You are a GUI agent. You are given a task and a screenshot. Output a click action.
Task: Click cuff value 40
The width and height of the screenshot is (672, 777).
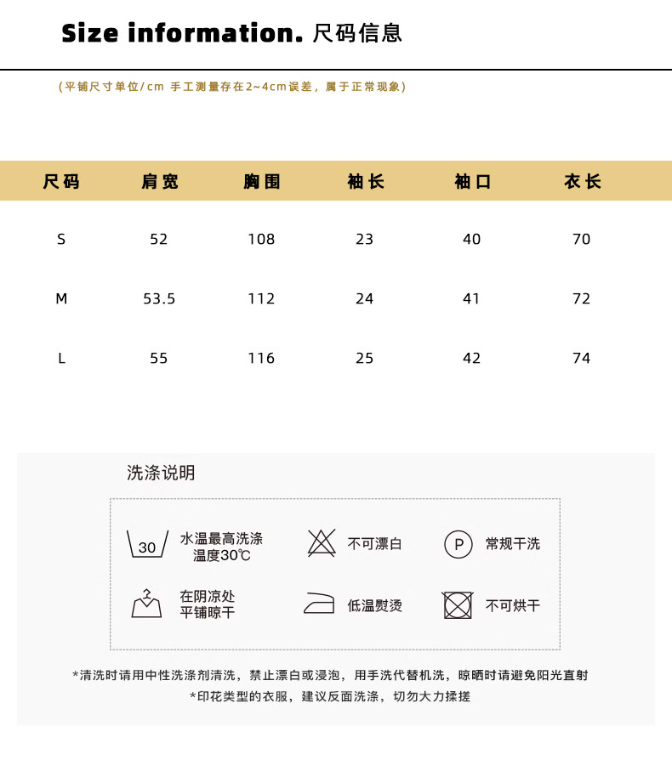471,240
